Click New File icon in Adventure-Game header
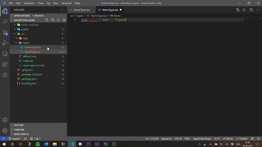This screenshot has height=147, width=262. (47, 20)
